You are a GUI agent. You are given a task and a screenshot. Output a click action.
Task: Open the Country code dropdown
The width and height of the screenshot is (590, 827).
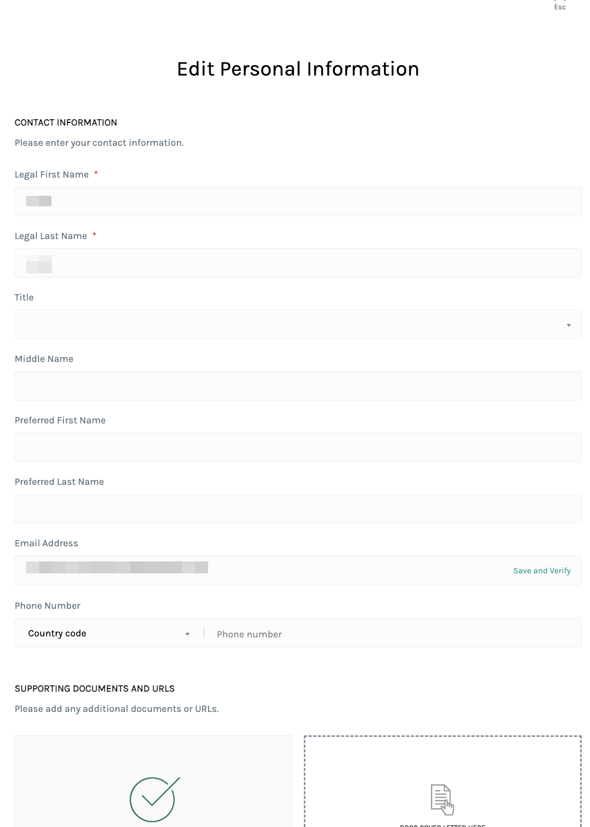[108, 633]
